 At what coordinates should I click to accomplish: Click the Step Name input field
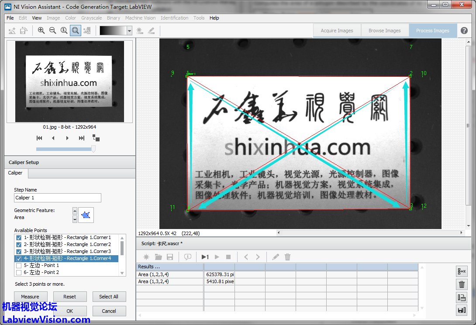58,198
